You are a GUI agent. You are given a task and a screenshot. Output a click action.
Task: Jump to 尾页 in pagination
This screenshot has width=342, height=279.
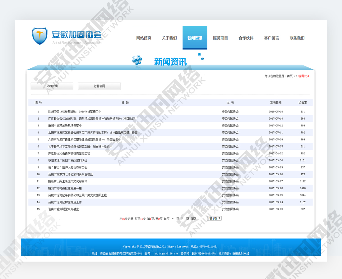[193, 219]
